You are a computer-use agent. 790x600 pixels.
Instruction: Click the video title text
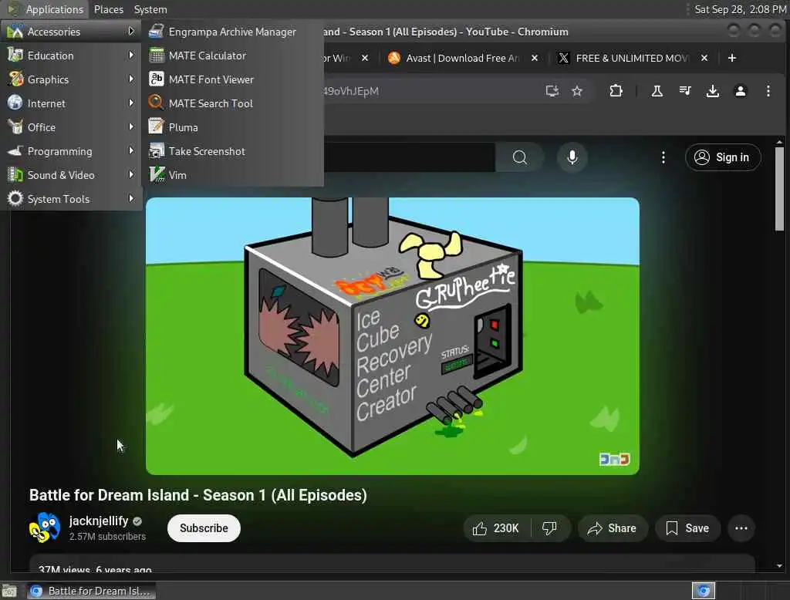198,495
